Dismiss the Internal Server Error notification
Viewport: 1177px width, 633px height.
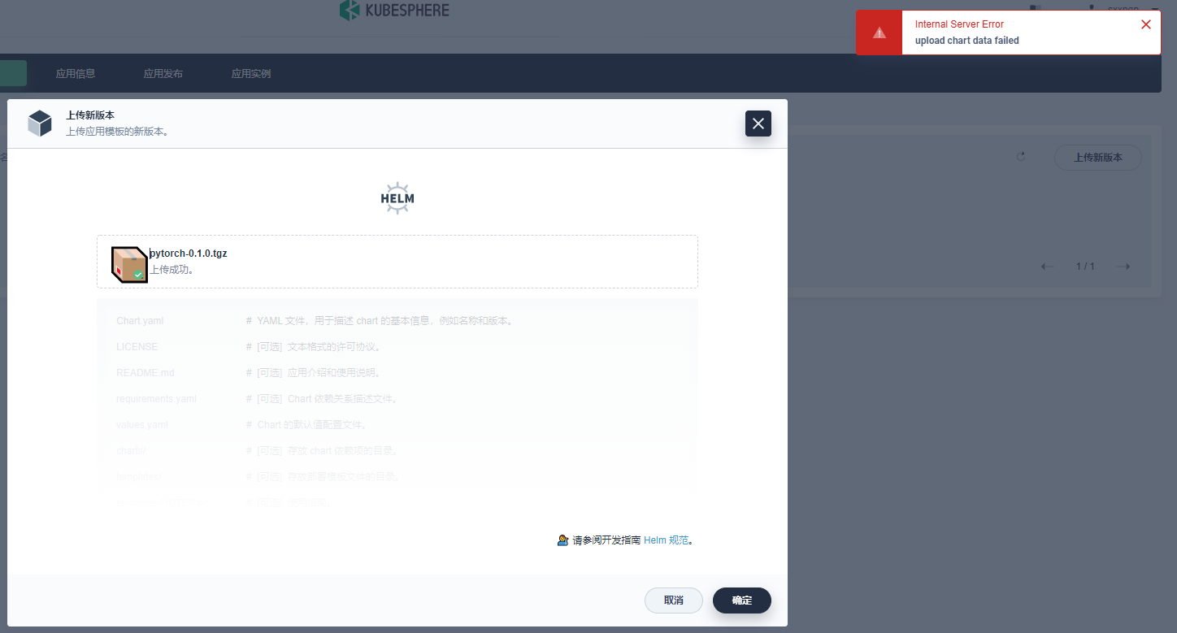coord(1145,24)
